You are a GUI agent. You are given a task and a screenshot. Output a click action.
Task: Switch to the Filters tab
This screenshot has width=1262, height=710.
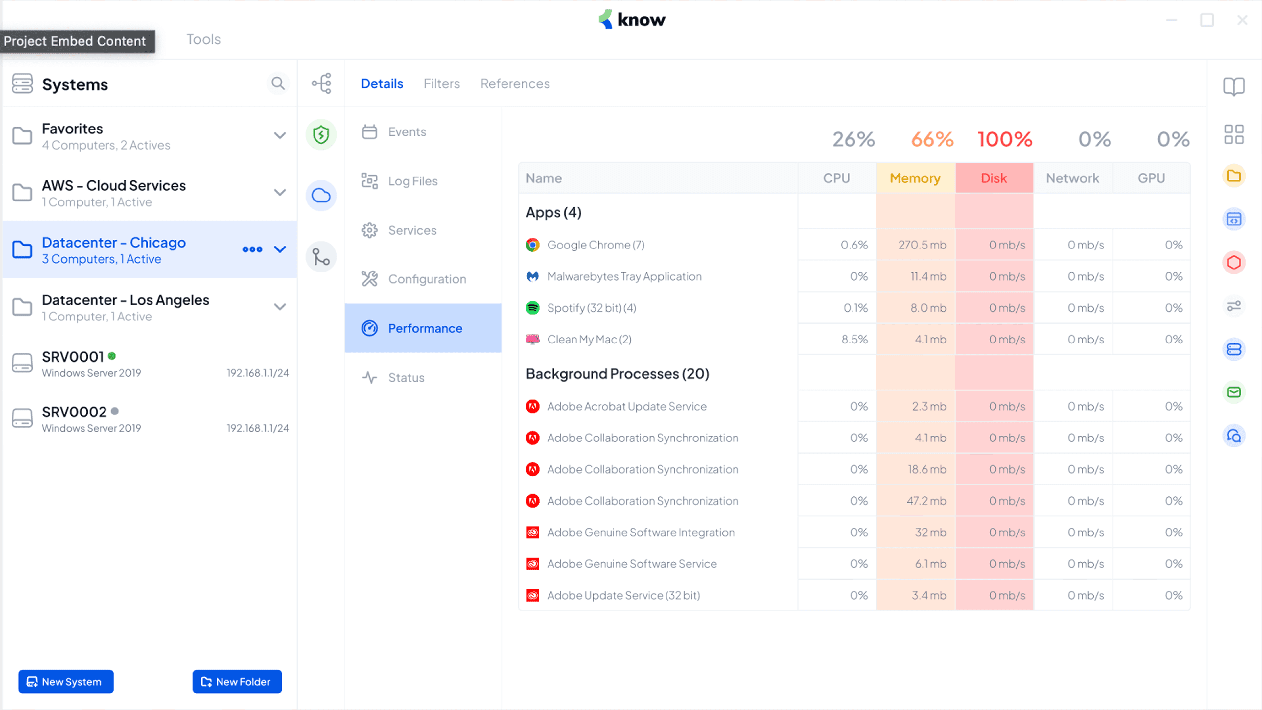(x=441, y=84)
